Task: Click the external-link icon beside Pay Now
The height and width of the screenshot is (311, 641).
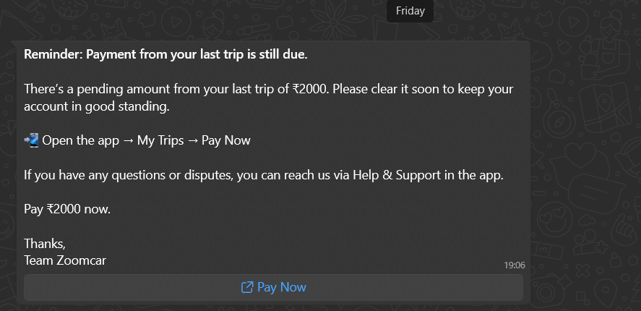Action: pos(246,287)
